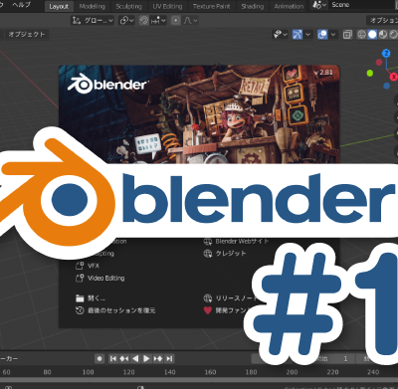
Task: Open the クレジット link
Action: pos(231,254)
